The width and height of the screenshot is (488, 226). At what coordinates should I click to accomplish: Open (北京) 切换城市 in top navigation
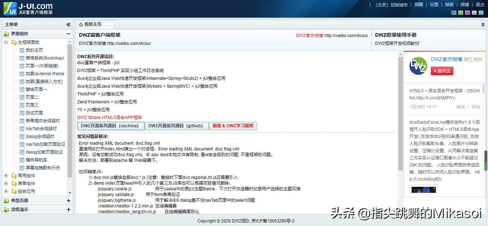tap(392, 5)
